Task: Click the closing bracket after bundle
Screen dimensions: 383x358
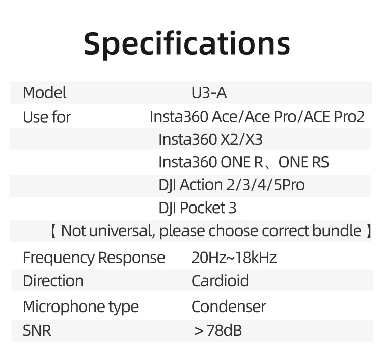Action: [369, 231]
